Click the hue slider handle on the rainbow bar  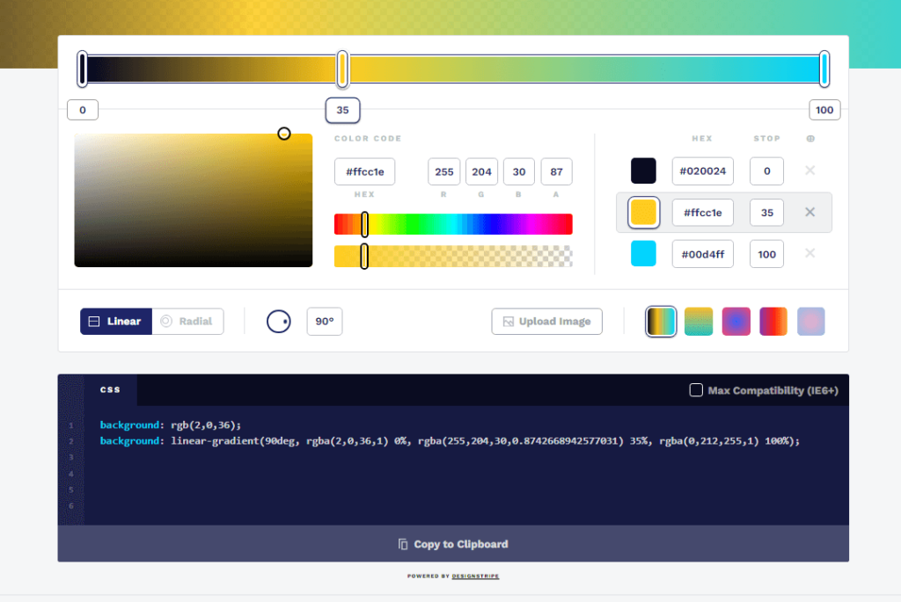pos(365,224)
